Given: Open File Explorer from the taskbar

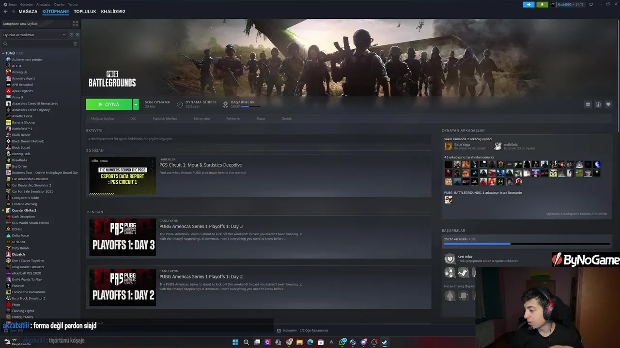Looking at the screenshot, I should click(x=299, y=342).
